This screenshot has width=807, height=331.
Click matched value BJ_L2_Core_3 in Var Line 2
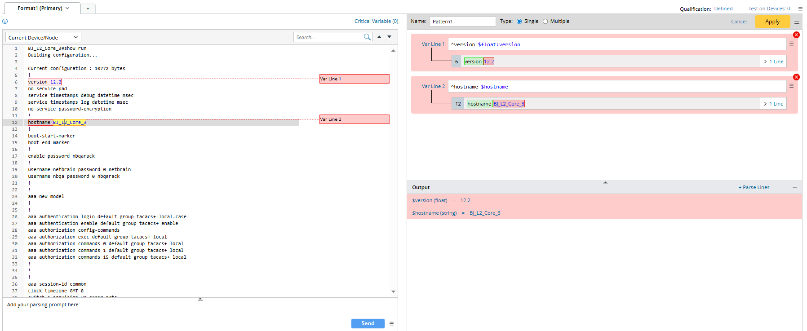click(509, 104)
